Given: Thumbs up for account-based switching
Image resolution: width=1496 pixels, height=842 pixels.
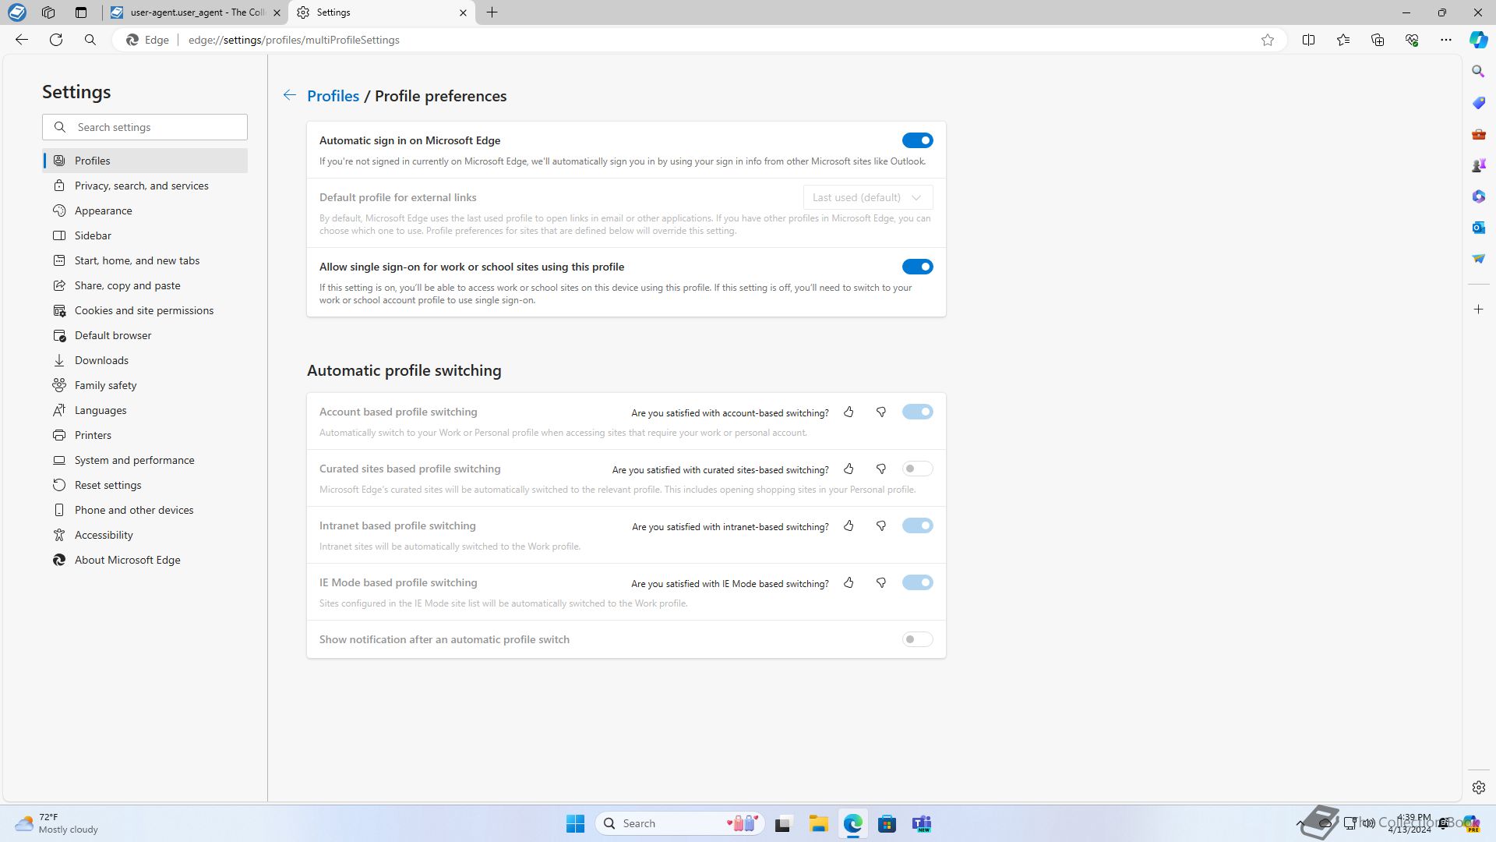Looking at the screenshot, I should pos(849,412).
